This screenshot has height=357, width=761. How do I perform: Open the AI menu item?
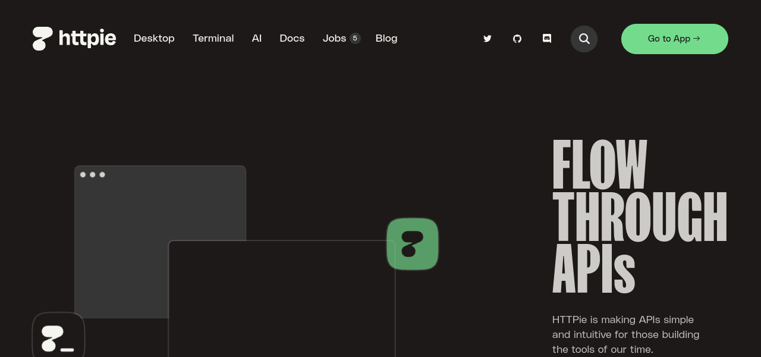pos(257,38)
